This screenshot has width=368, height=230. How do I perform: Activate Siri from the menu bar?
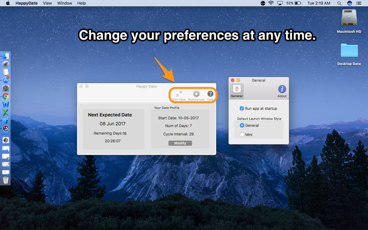(349, 3)
